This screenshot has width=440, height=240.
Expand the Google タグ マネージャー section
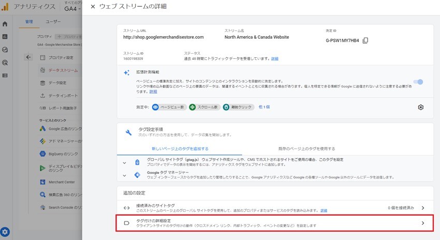[x=124, y=175]
